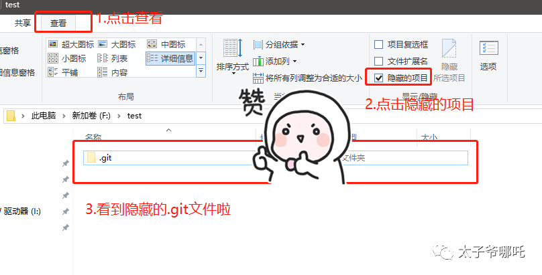Select 小图标 small icons layout

point(67,59)
